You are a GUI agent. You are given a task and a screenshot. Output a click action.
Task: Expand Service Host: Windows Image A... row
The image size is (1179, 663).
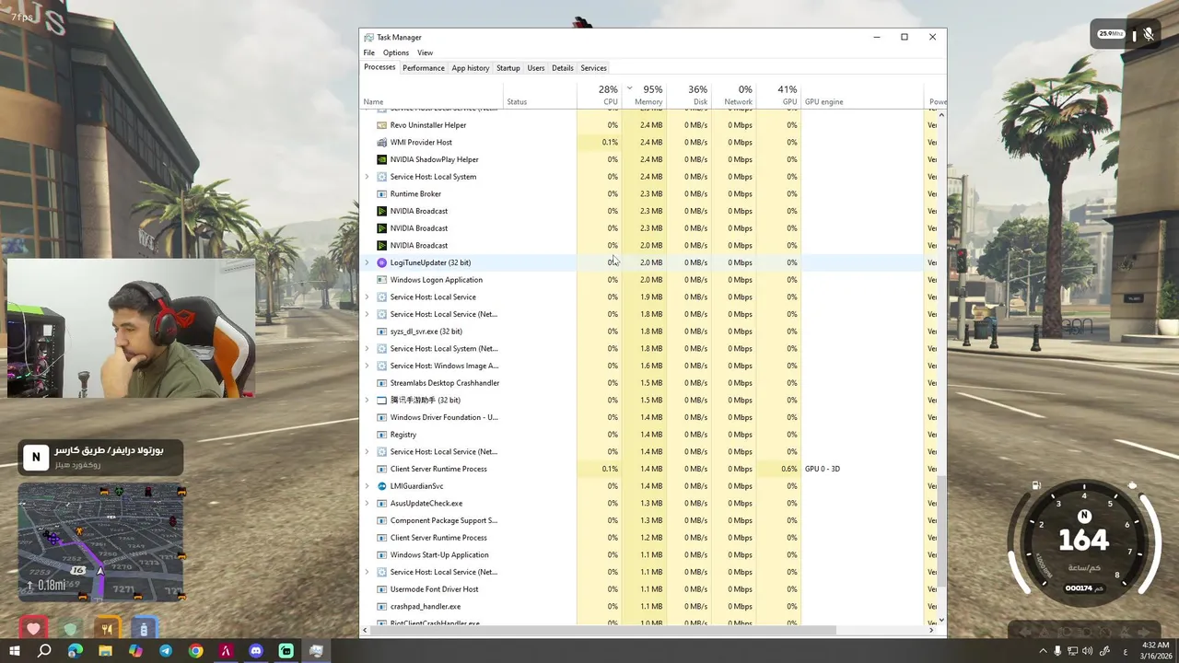coord(367,366)
